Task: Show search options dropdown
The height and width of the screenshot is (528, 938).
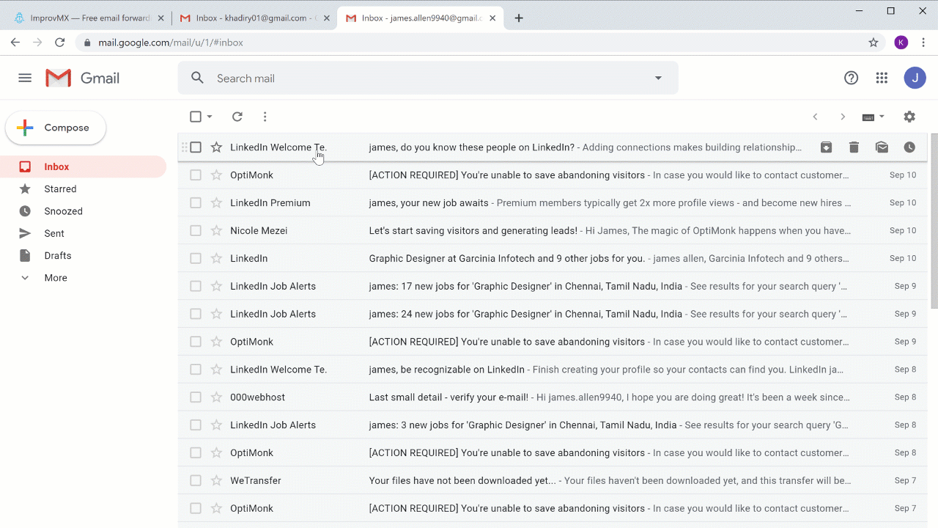Action: point(658,78)
